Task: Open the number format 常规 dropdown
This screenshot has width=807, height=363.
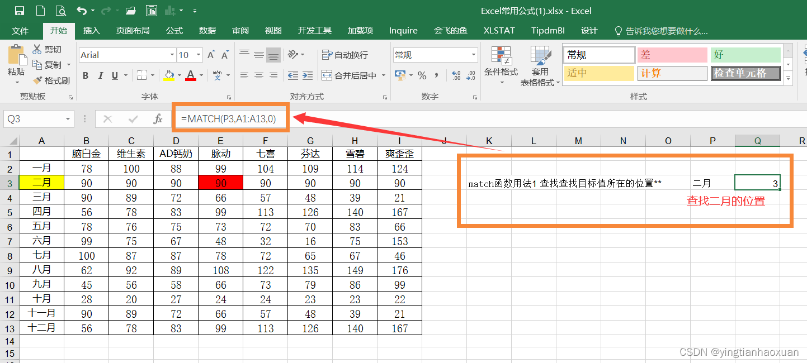Action: pyautogui.click(x=474, y=55)
